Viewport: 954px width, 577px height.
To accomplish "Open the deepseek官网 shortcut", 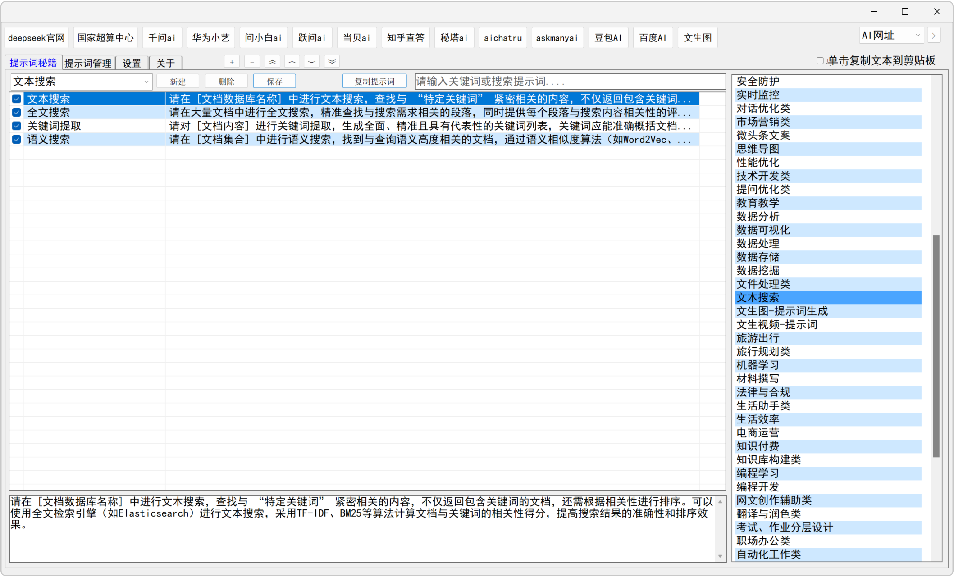I will pyautogui.click(x=37, y=38).
